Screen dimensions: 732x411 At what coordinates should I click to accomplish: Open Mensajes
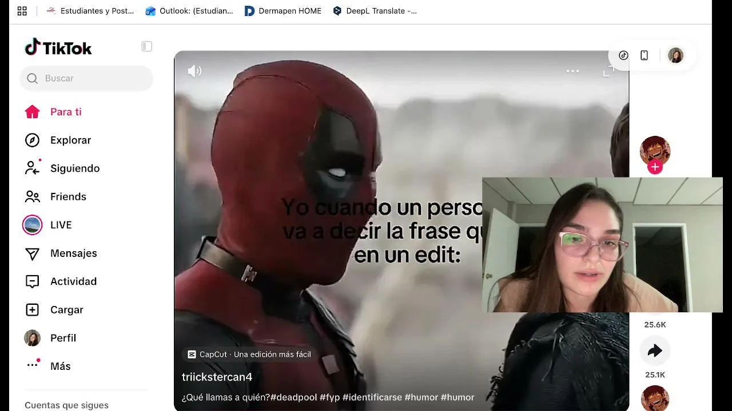[73, 253]
